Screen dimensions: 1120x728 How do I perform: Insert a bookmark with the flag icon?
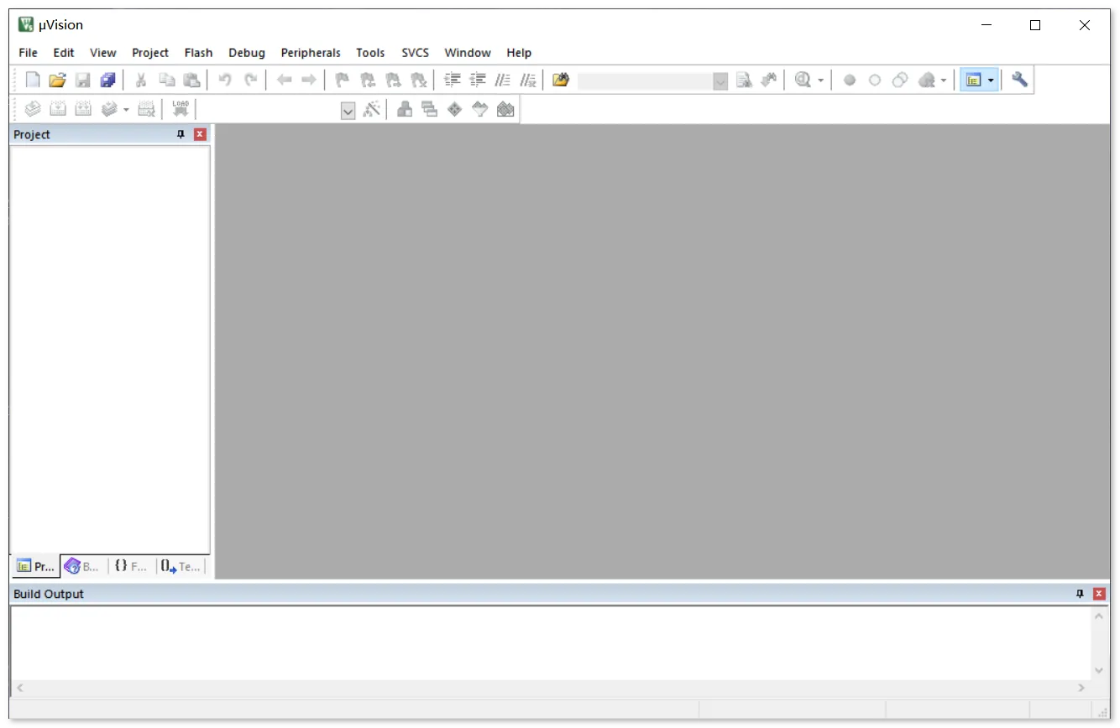click(x=342, y=80)
